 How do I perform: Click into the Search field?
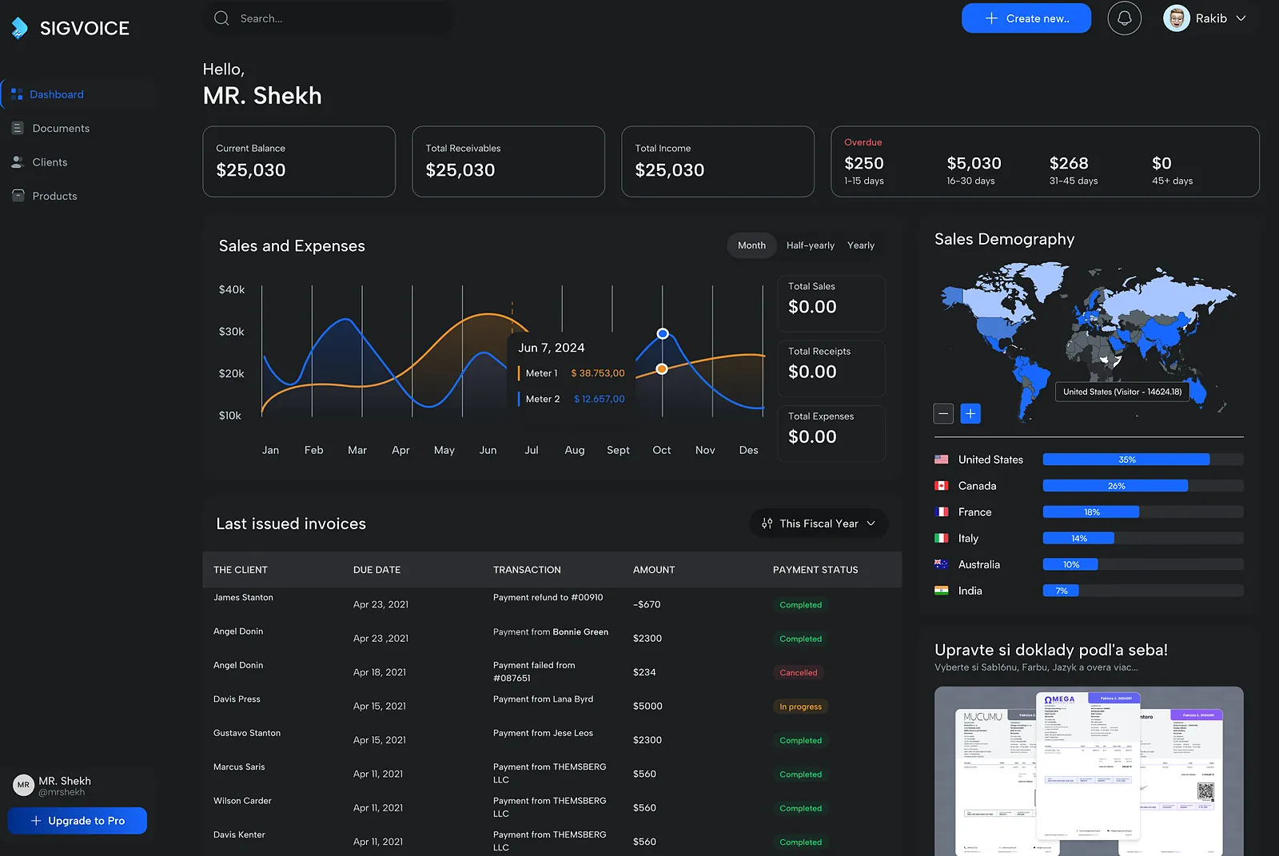[x=328, y=18]
